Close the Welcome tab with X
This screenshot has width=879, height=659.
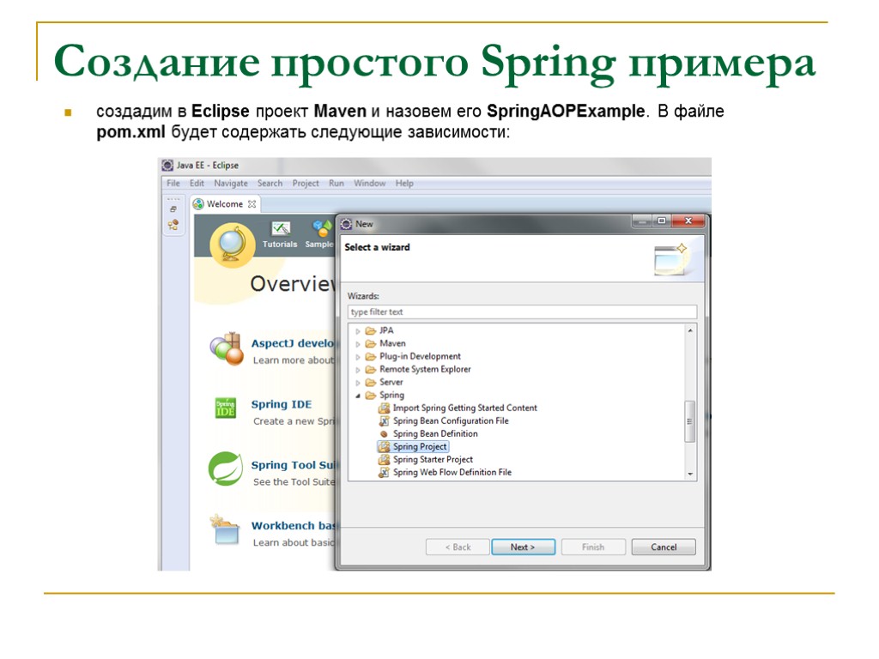[252, 204]
